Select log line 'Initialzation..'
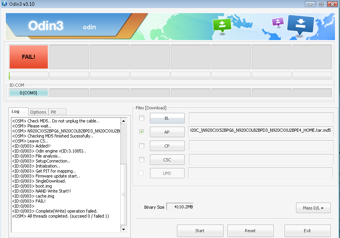The width and height of the screenshot is (340, 238). tap(36, 166)
